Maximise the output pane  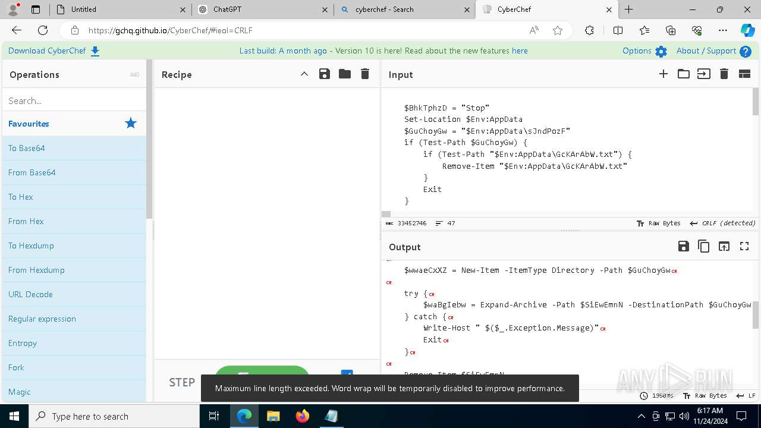coord(744,247)
